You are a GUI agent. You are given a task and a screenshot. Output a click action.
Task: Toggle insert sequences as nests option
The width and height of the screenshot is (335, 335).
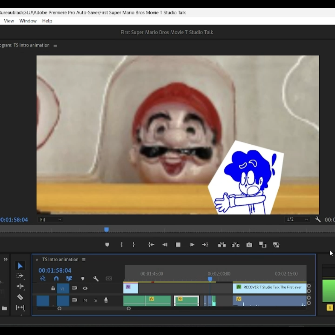click(x=43, y=278)
